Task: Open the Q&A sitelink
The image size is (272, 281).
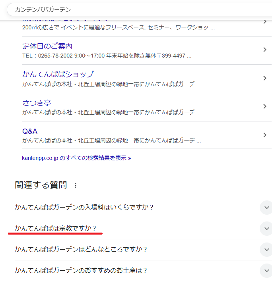Action: pyautogui.click(x=30, y=131)
